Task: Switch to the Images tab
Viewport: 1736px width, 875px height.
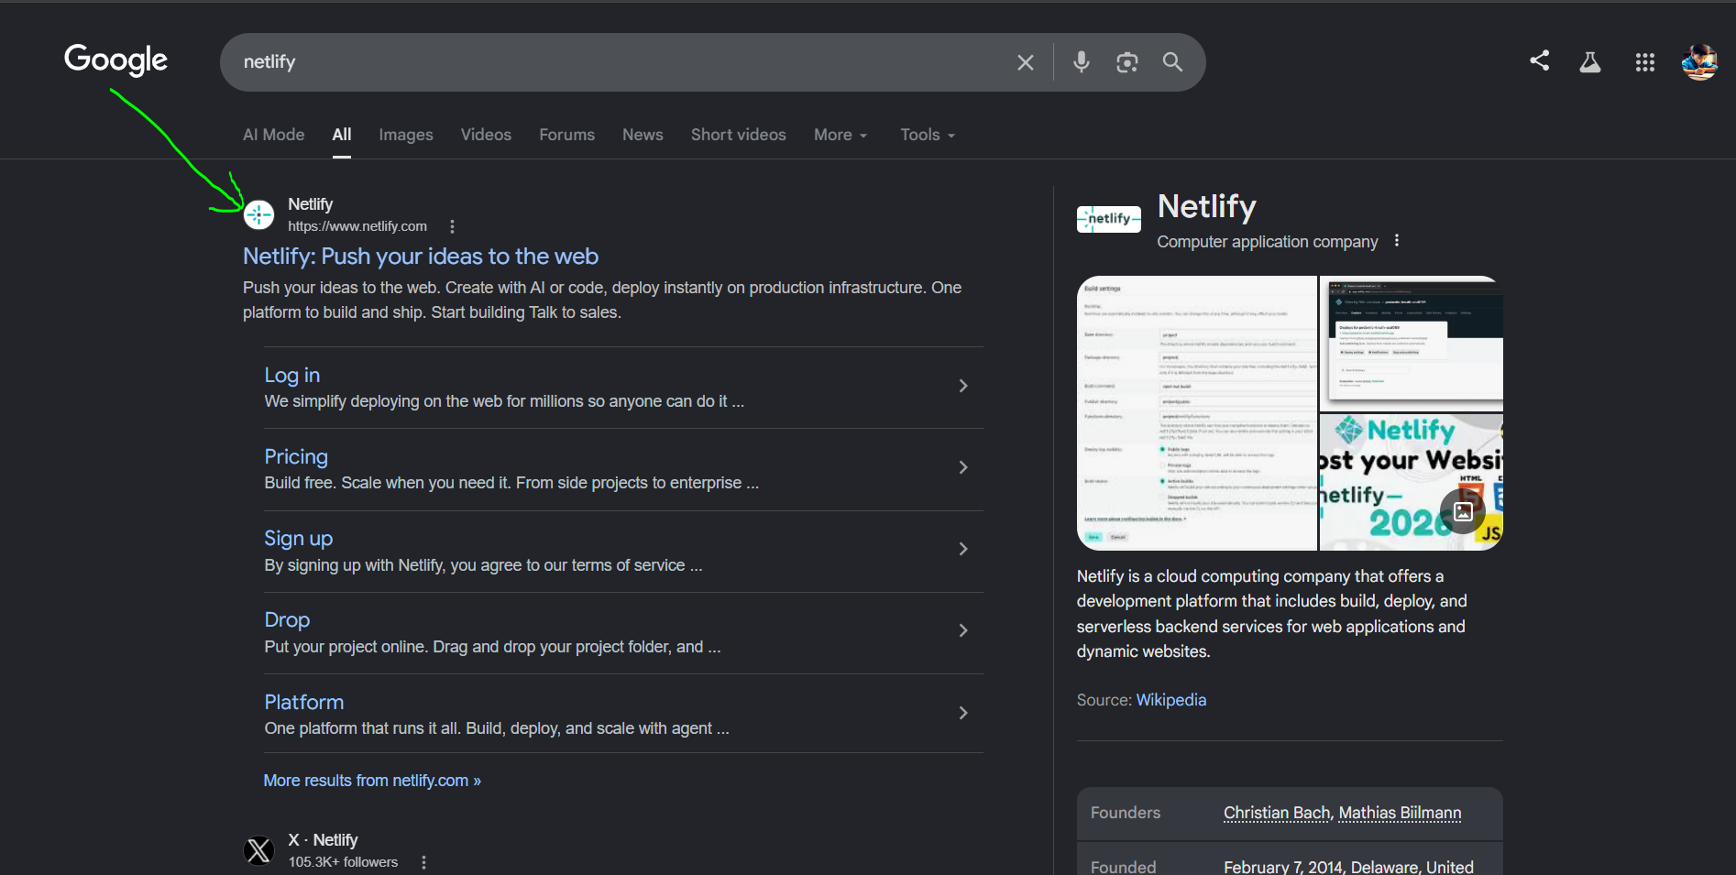Action: (x=406, y=135)
